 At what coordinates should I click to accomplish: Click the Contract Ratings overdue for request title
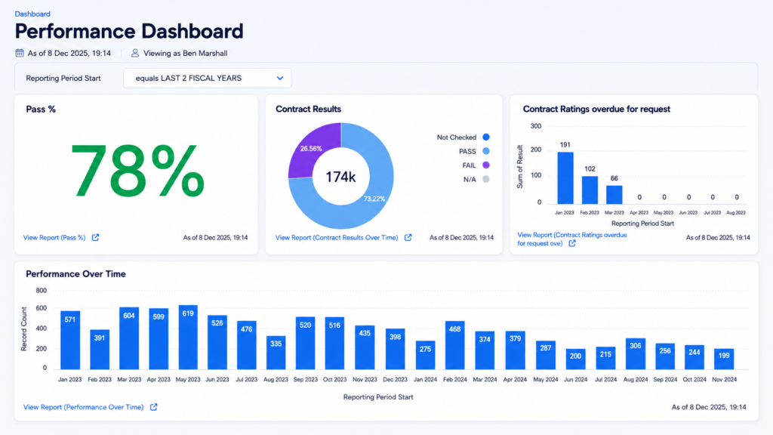click(596, 109)
